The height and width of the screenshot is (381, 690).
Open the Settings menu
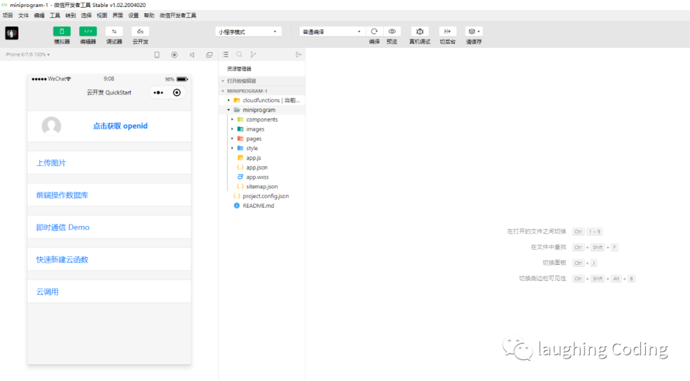pos(134,15)
